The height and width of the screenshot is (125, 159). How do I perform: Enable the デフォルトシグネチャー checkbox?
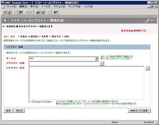pyautogui.click(x=30, y=102)
